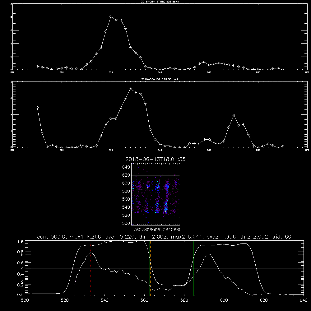Click the 'widt 60' value
This screenshot has width=311, height=311.
pyautogui.click(x=282, y=237)
